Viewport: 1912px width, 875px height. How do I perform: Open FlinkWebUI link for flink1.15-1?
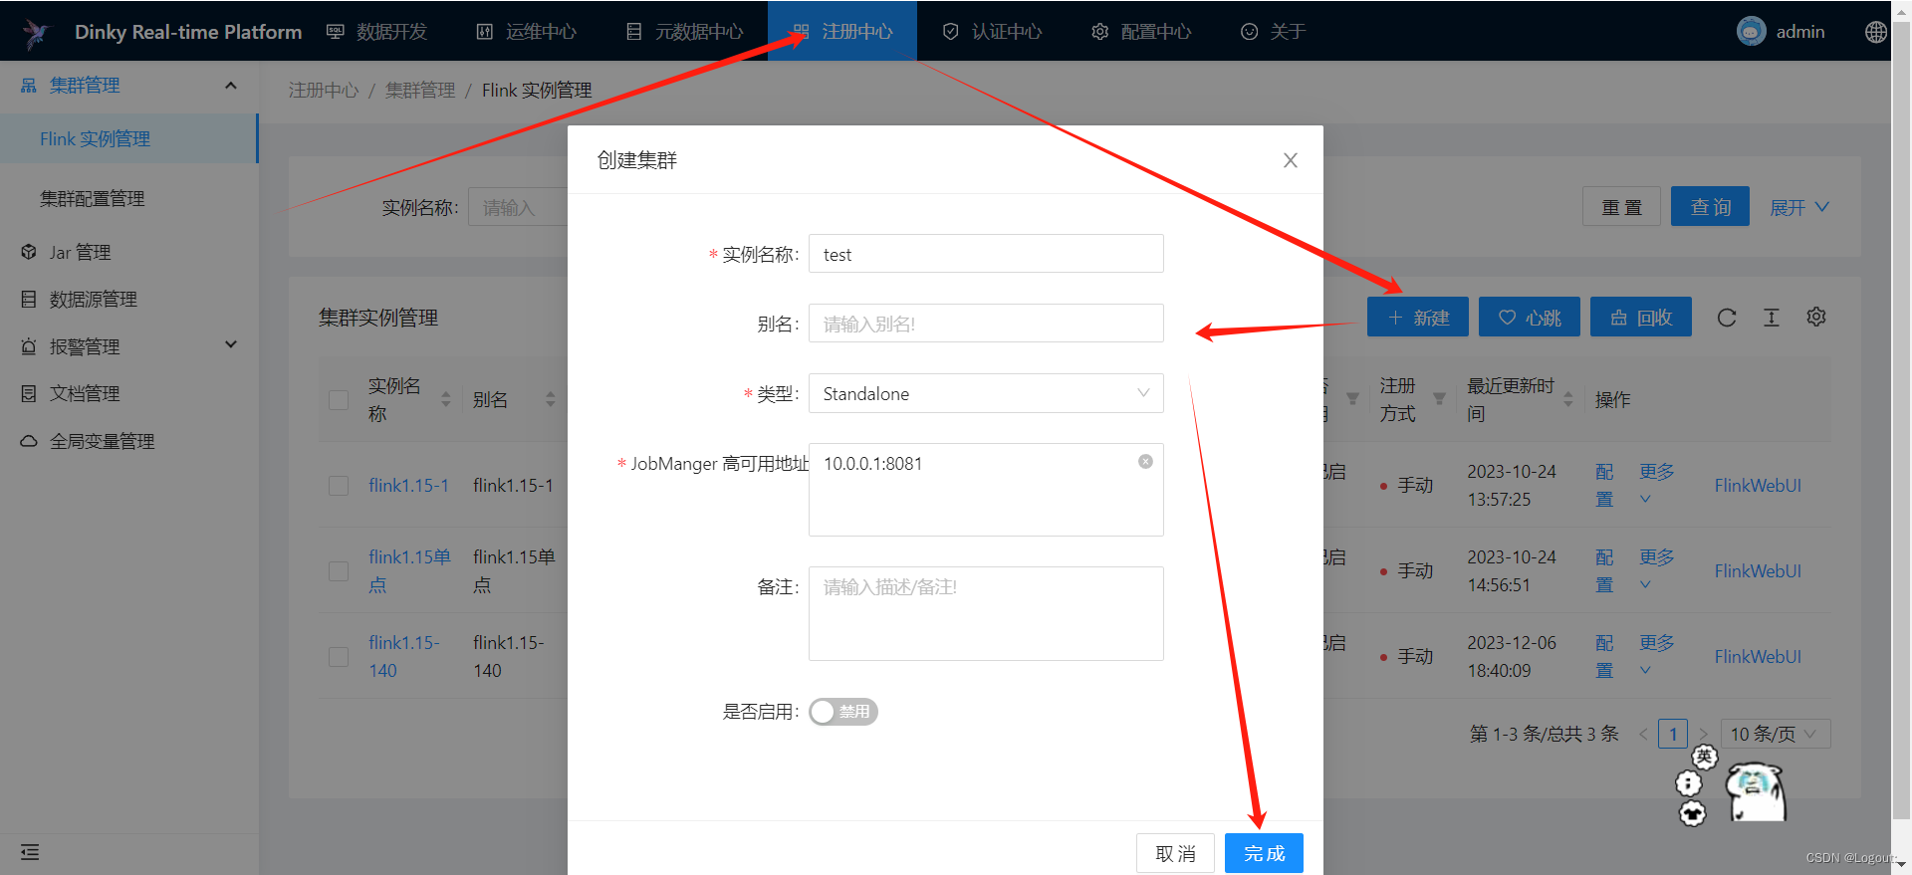(1758, 486)
